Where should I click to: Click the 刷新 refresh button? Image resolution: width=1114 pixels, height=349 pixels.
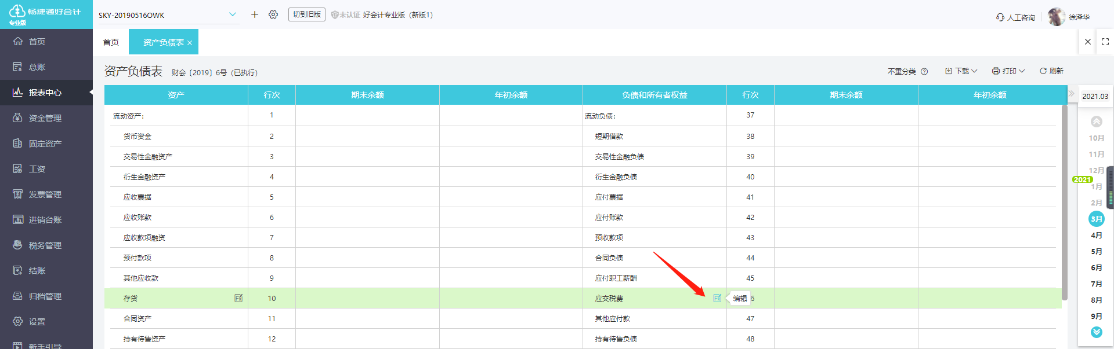(x=1051, y=71)
